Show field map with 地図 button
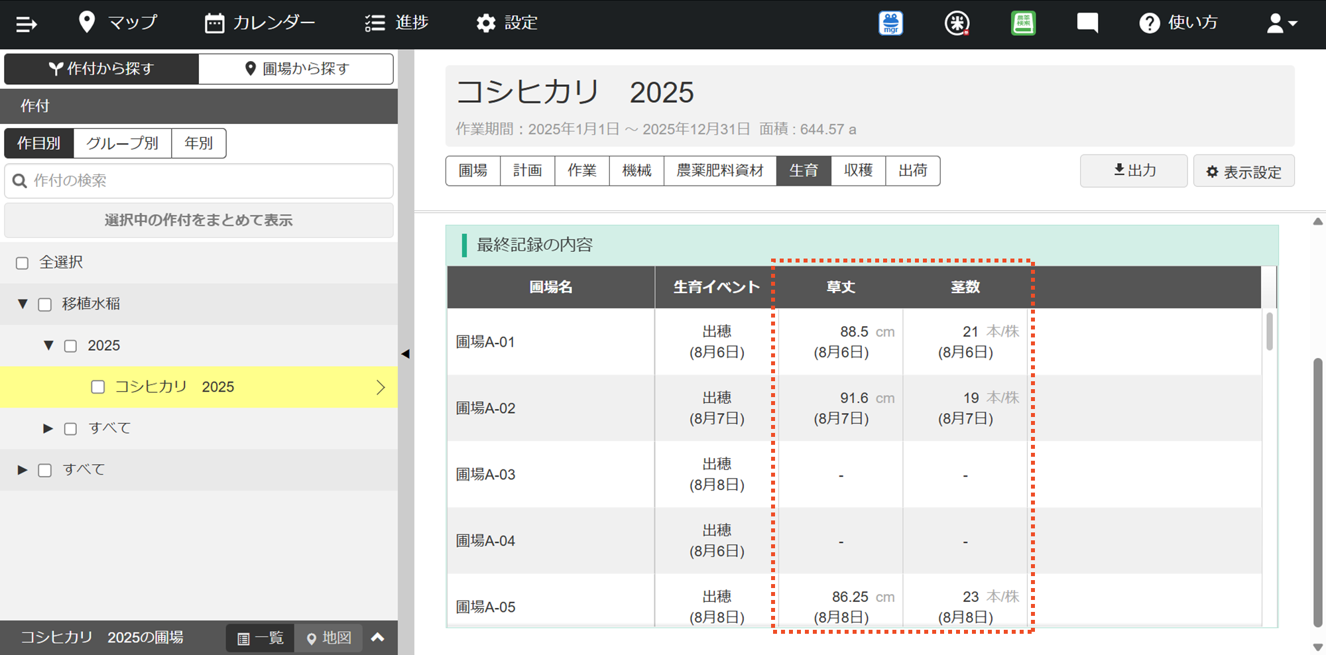 coord(329,638)
